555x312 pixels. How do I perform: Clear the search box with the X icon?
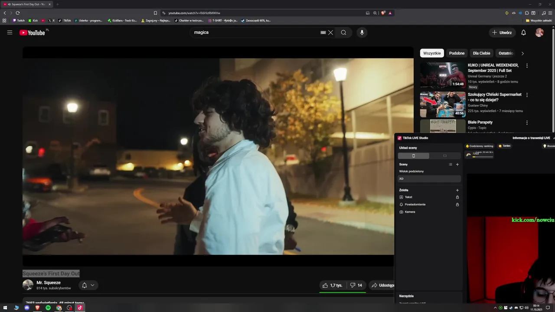pos(330,32)
